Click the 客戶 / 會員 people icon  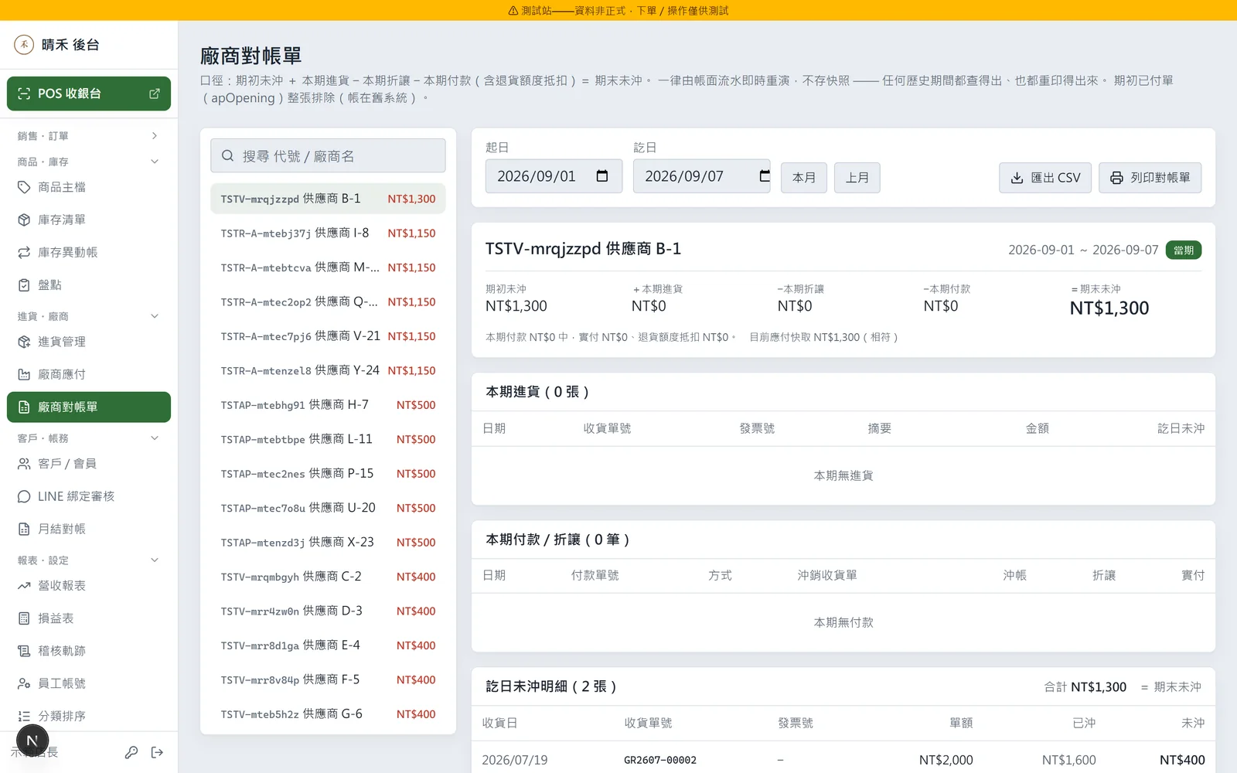(24, 464)
